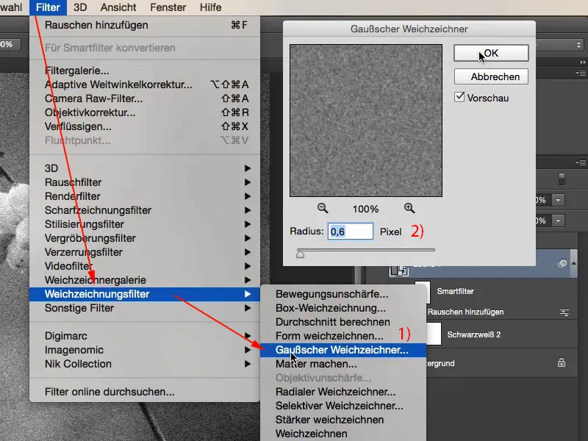588x441 pixels.
Task: Open the Videofilter submenu
Action: 144,266
